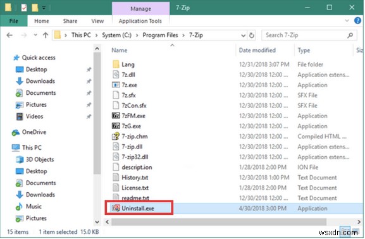This screenshot has width=365, height=239.
Task: Click Program Files in the breadcrumb
Action: (160, 35)
